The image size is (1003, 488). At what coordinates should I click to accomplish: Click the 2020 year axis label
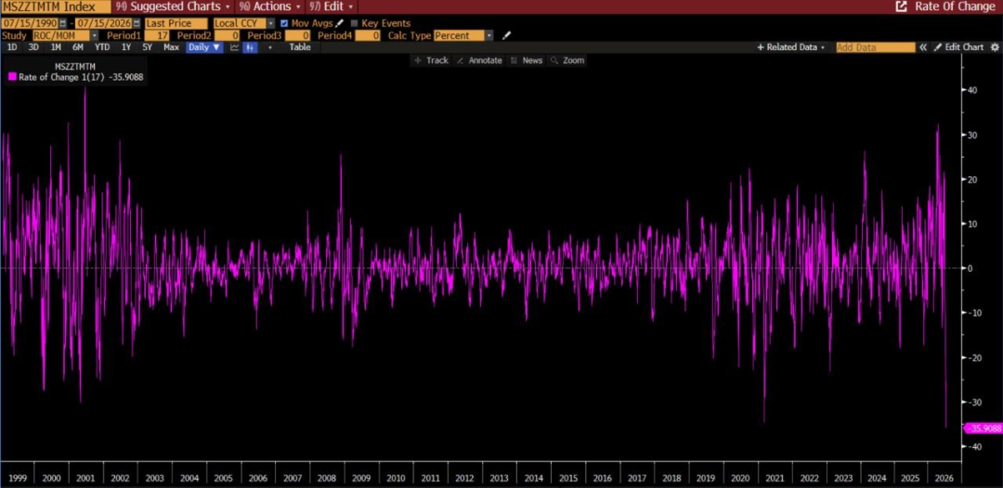pyautogui.click(x=740, y=478)
